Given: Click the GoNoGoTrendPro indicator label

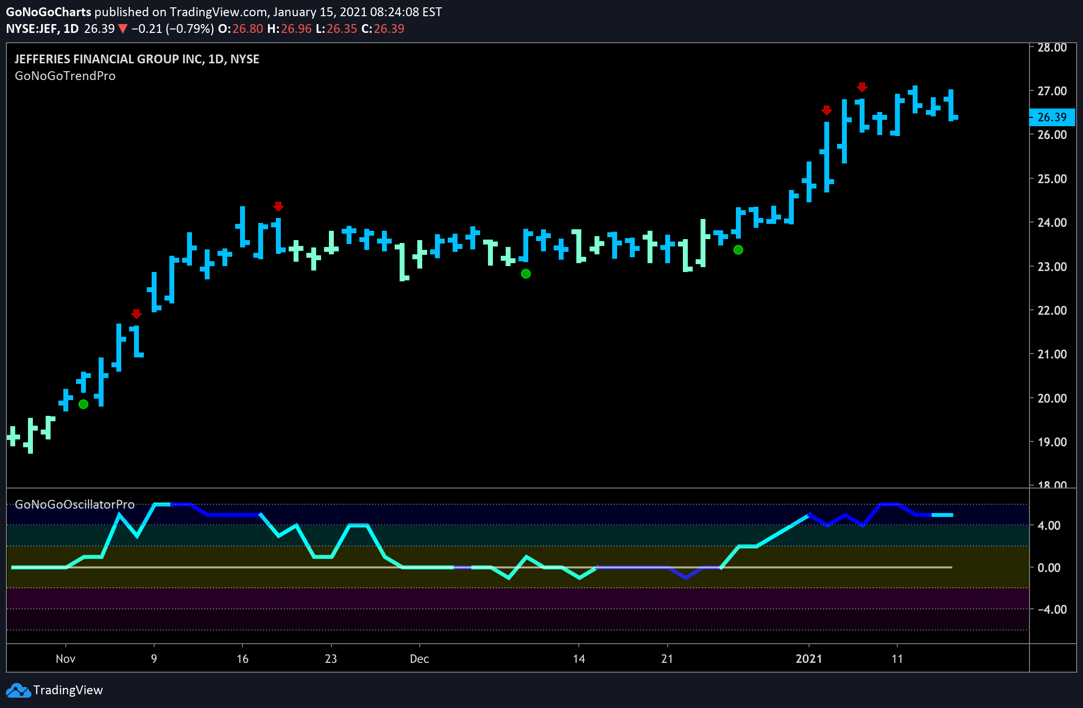Looking at the screenshot, I should (65, 76).
